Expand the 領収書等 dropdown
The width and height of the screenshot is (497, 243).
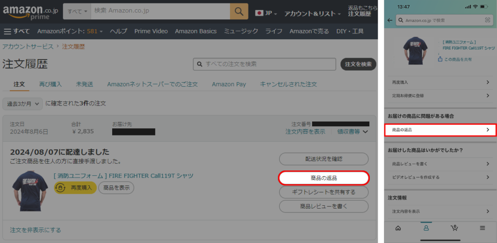[352, 132]
